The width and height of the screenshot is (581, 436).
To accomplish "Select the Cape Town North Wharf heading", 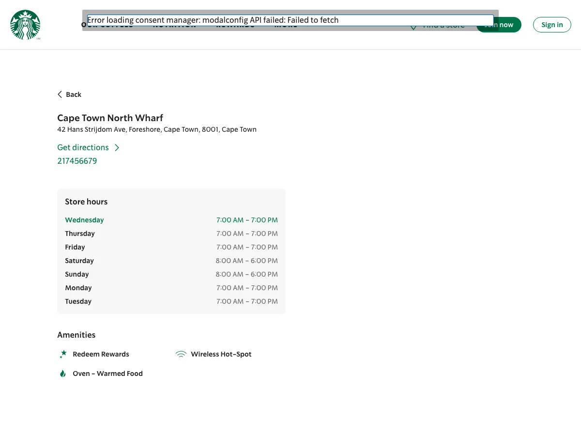I will [x=110, y=118].
